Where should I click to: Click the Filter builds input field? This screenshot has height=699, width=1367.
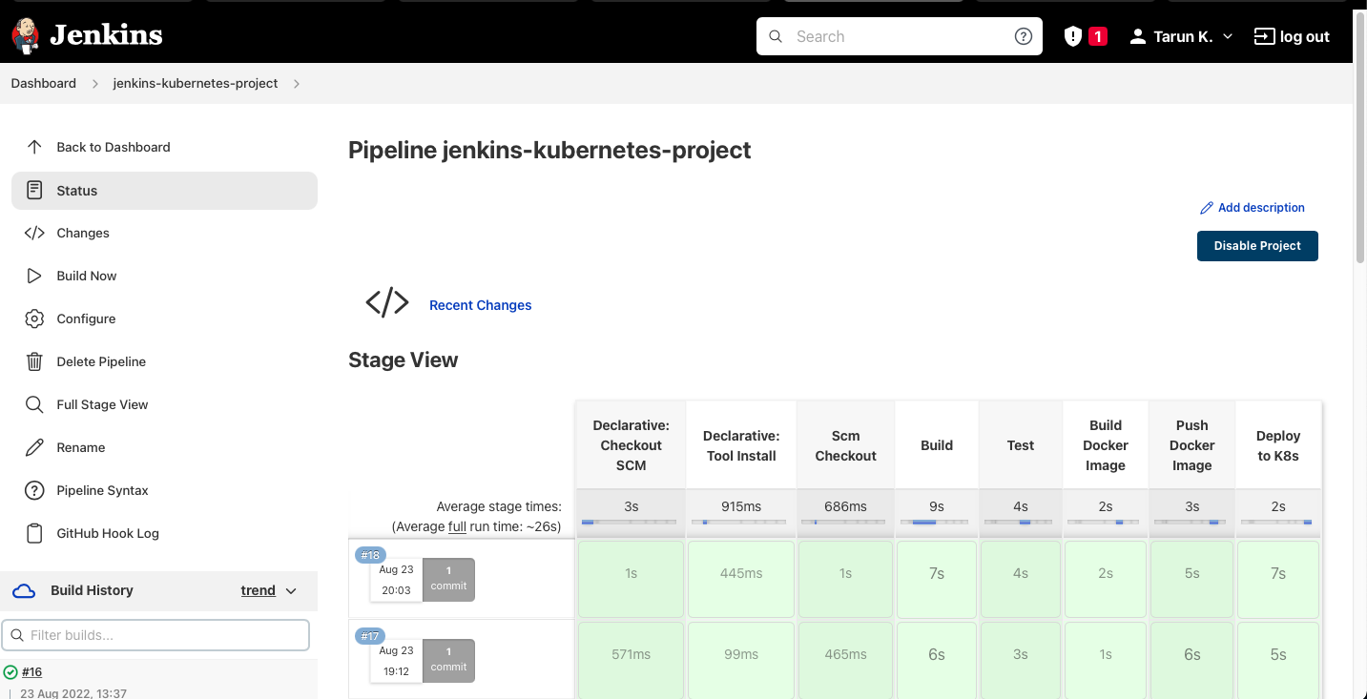[x=155, y=635]
